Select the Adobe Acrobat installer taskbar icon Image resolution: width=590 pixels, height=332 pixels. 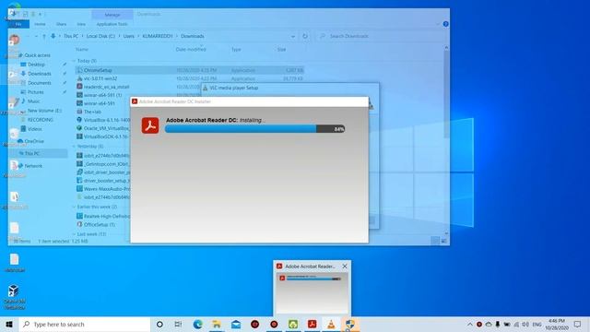coord(312,324)
